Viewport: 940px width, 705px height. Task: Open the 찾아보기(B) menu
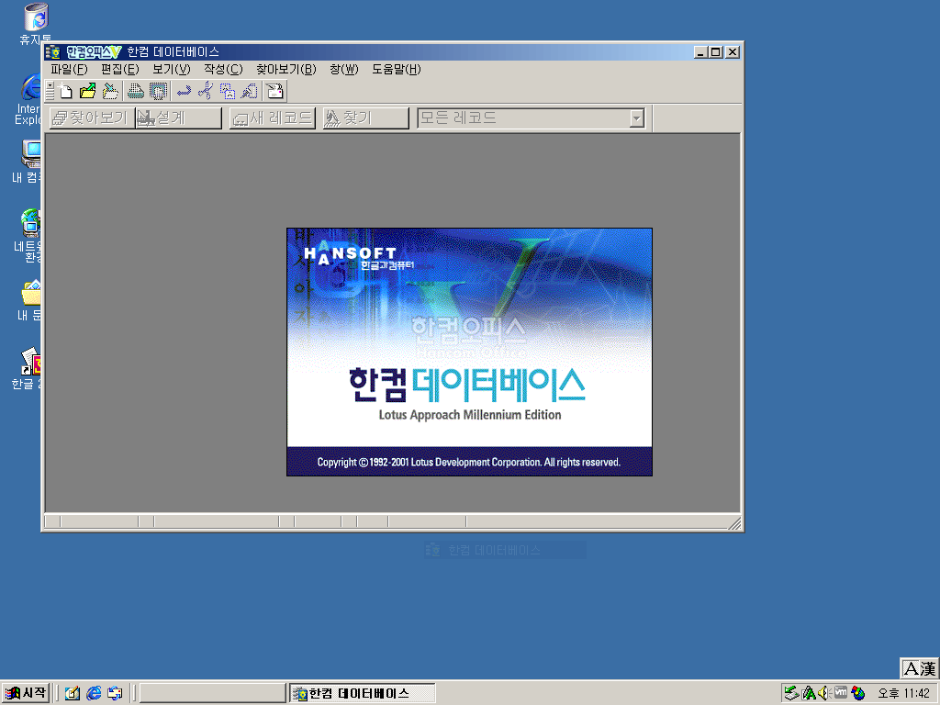tap(286, 70)
